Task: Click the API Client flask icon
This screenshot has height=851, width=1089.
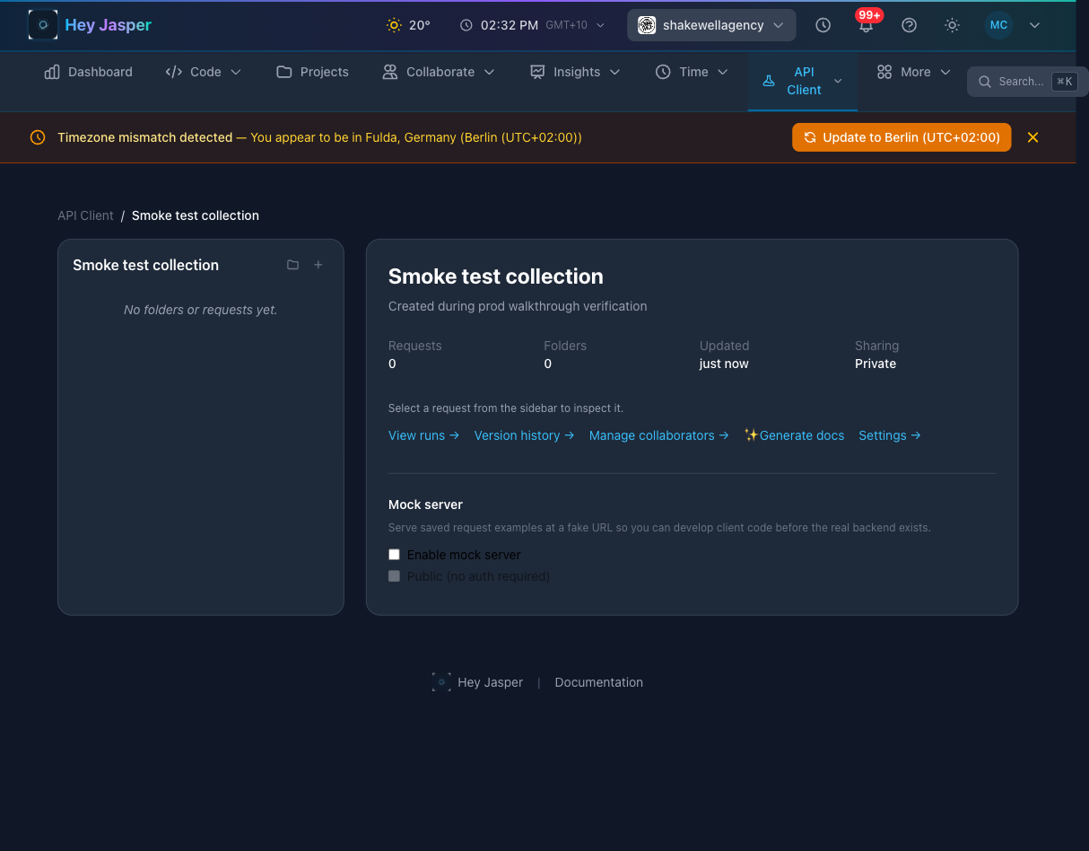Action: (769, 81)
